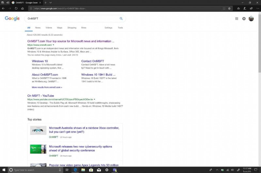This screenshot has height=173, width=261.
Task: Switch to the Maps tab
Action: (x=60, y=28)
